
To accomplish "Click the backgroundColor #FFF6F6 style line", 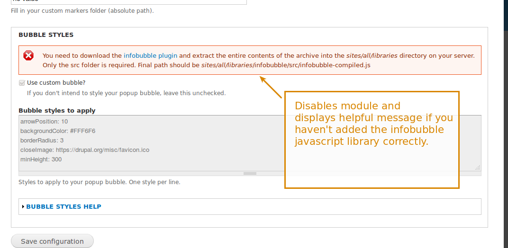I will 58,131.
